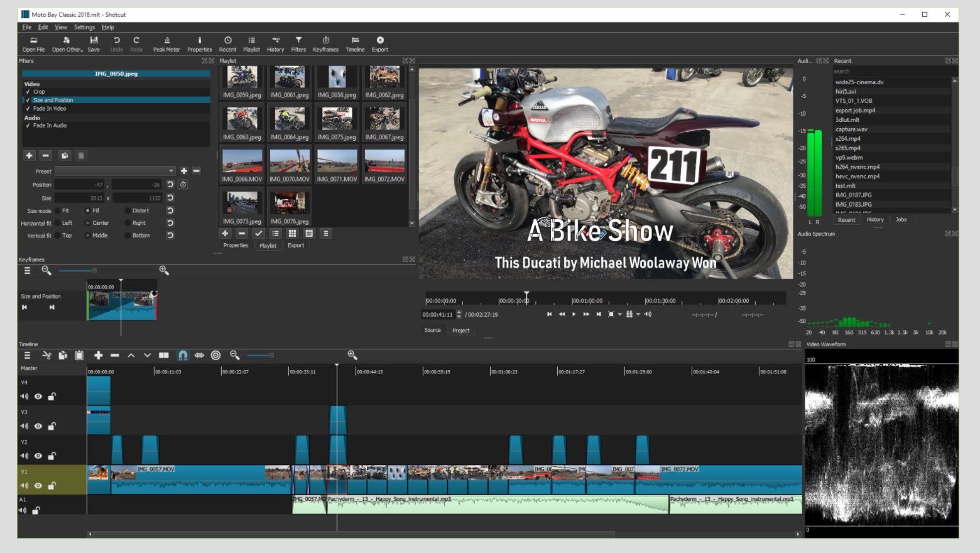Select export job.mp4 in Recent list

tap(855, 111)
